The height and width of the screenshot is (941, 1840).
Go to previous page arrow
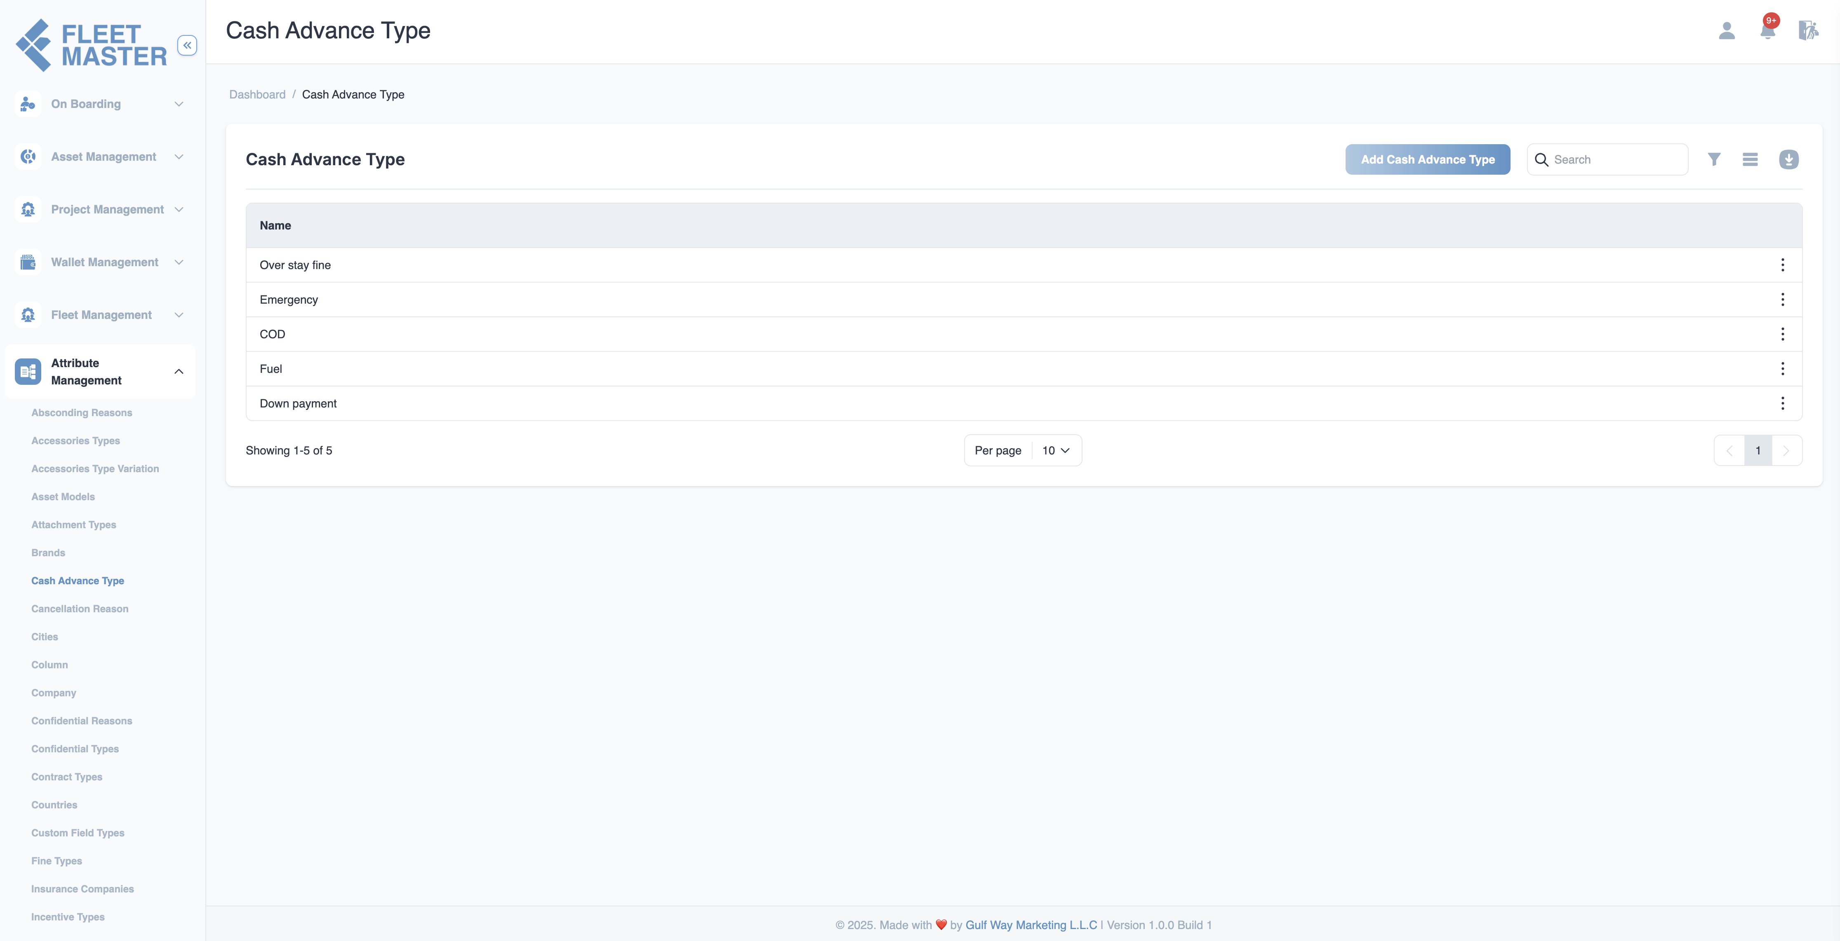(x=1729, y=450)
